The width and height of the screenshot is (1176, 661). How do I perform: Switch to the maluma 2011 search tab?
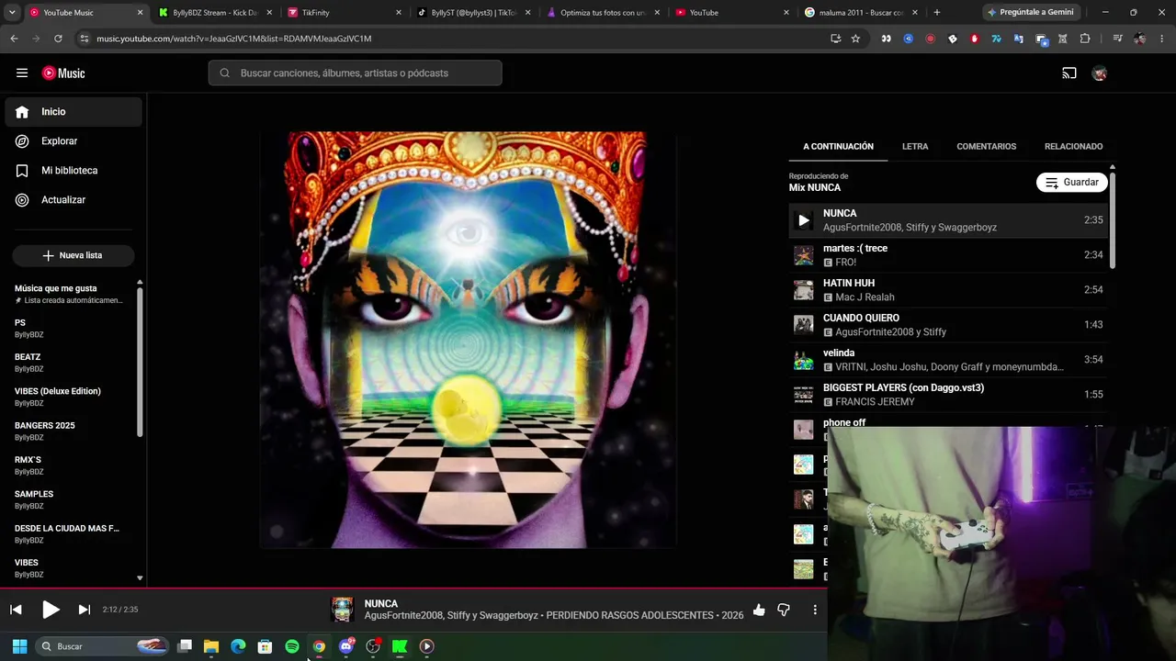(860, 13)
